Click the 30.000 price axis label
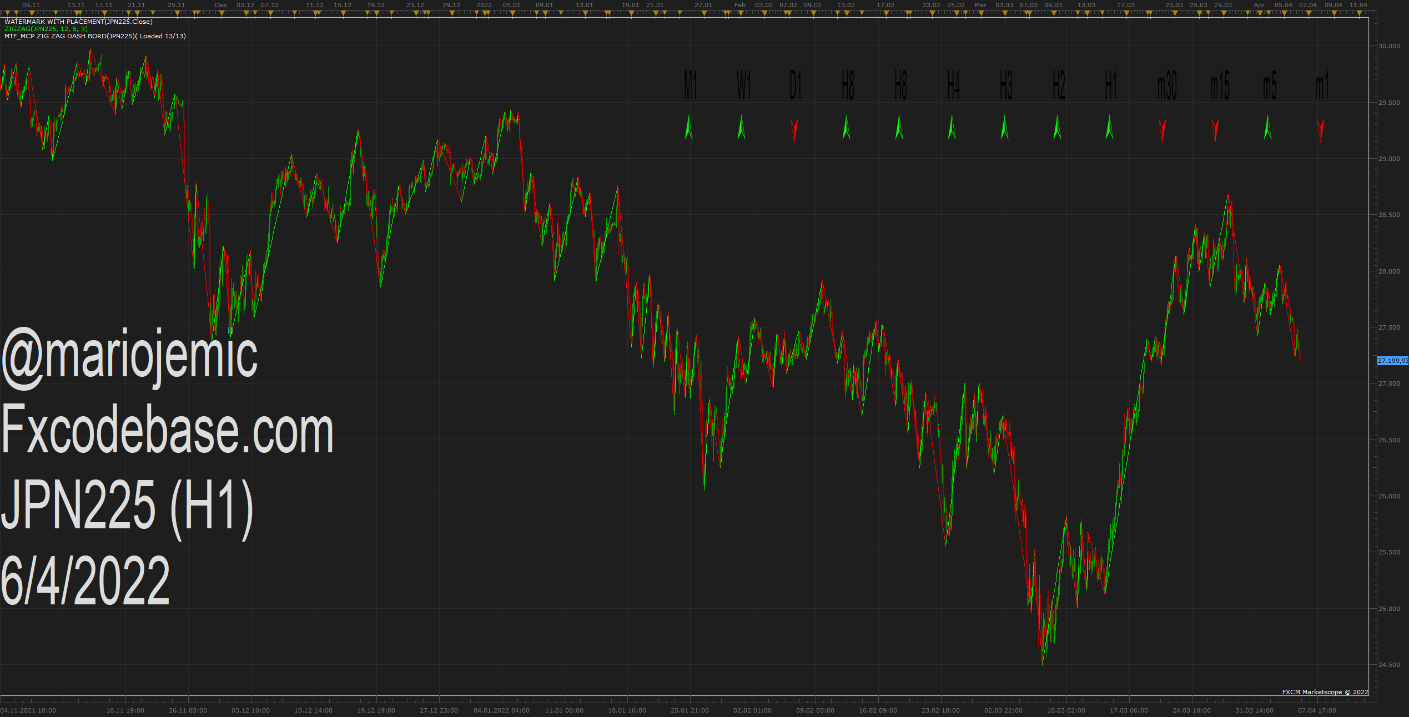The width and height of the screenshot is (1409, 717). tap(1389, 46)
